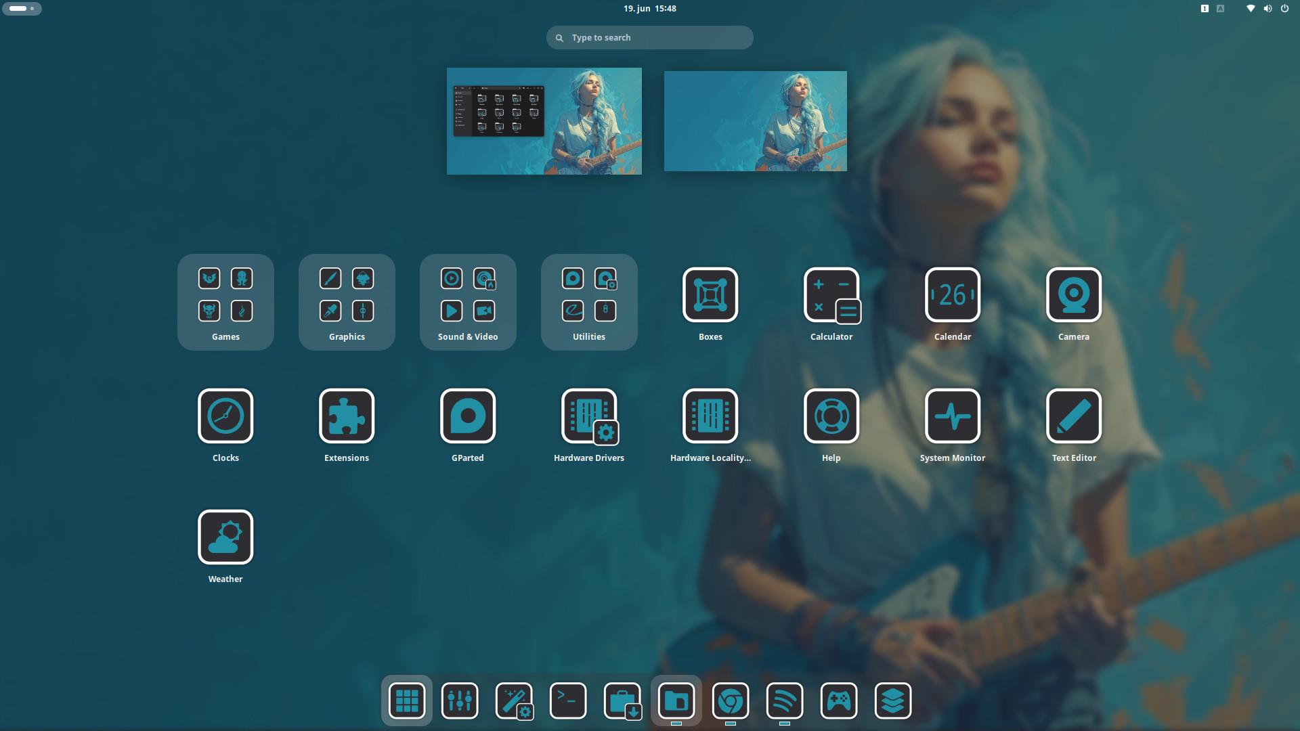
Task: Click the Activities workspace indicator pill
Action: pos(22,9)
